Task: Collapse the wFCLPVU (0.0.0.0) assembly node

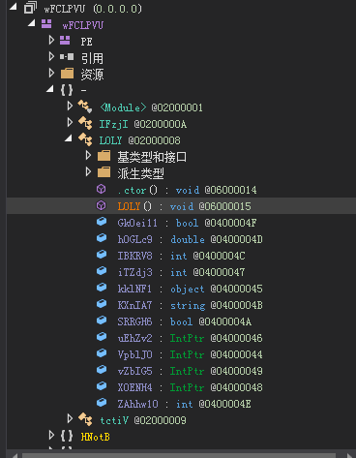Action: [13, 7]
